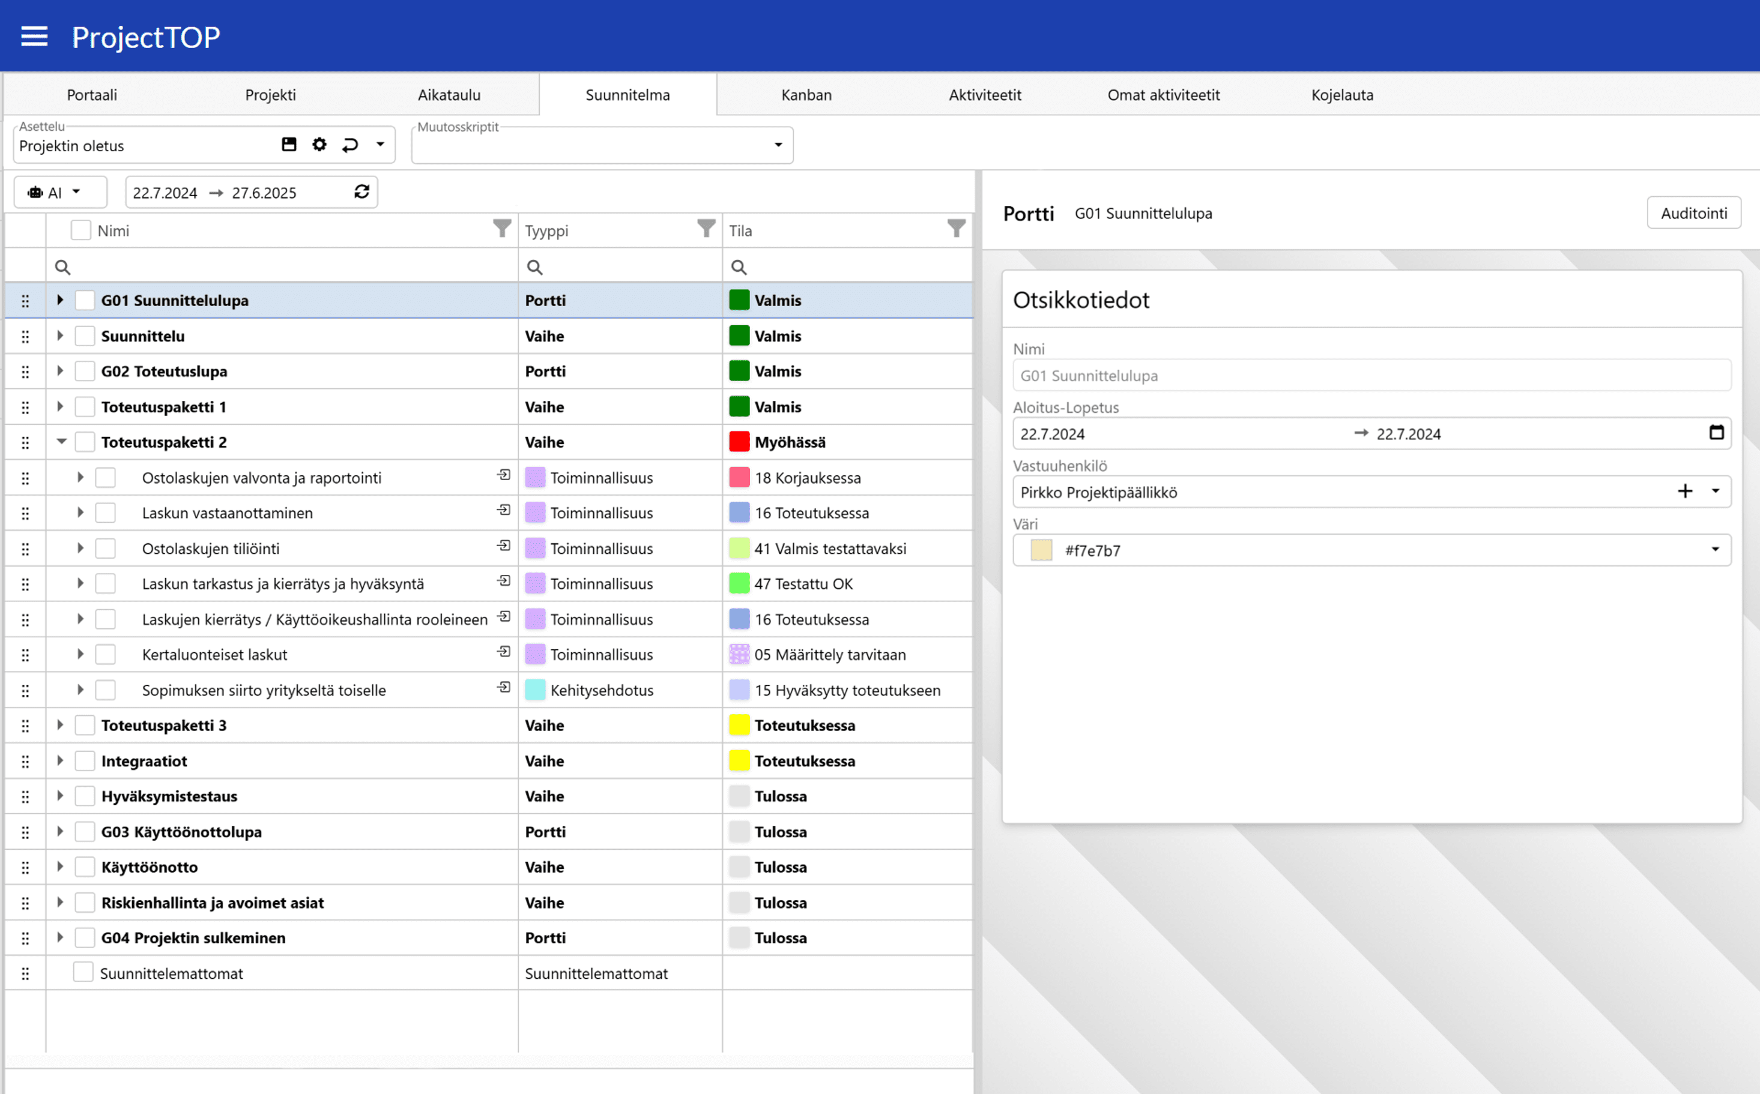This screenshot has width=1760, height=1094.
Task: Open the calendar picker for Aloitus-Lopetus
Action: pyautogui.click(x=1716, y=433)
